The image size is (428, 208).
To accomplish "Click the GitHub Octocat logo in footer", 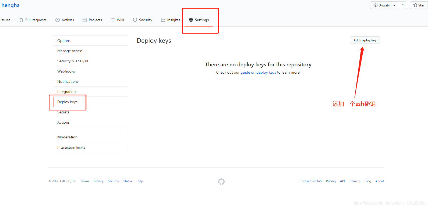I will [221, 182].
